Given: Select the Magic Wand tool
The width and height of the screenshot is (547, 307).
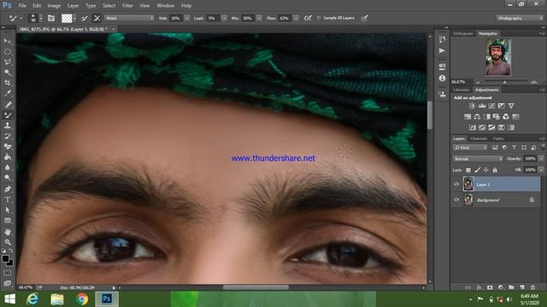Looking at the screenshot, I should [8, 72].
